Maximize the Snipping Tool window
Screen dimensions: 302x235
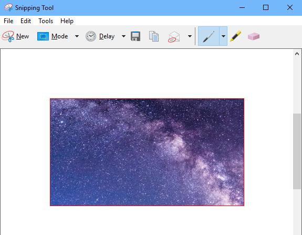pos(266,8)
